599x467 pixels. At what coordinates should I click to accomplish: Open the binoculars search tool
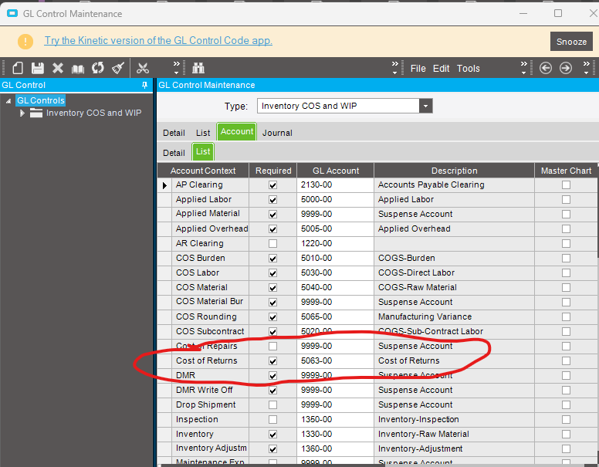(x=198, y=69)
